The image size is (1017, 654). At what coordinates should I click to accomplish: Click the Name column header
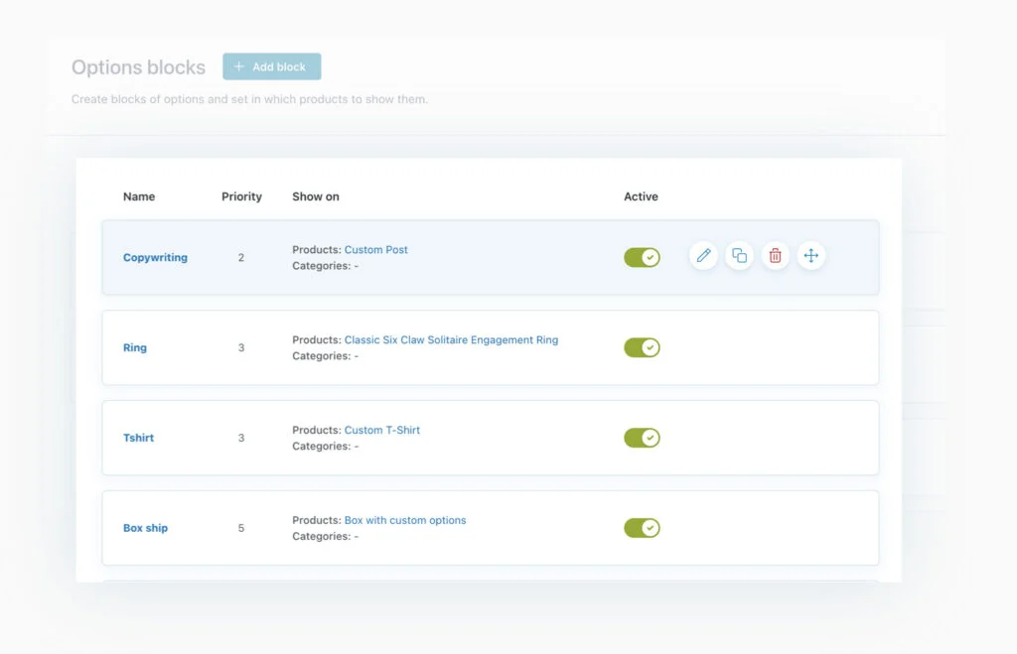point(139,196)
